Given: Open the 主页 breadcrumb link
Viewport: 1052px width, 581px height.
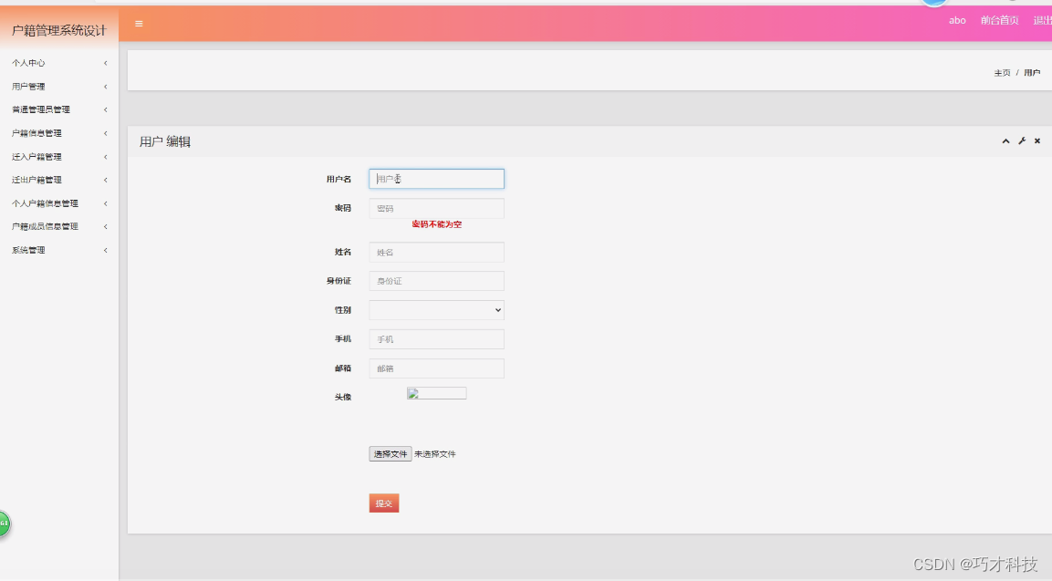Looking at the screenshot, I should pyautogui.click(x=1001, y=72).
